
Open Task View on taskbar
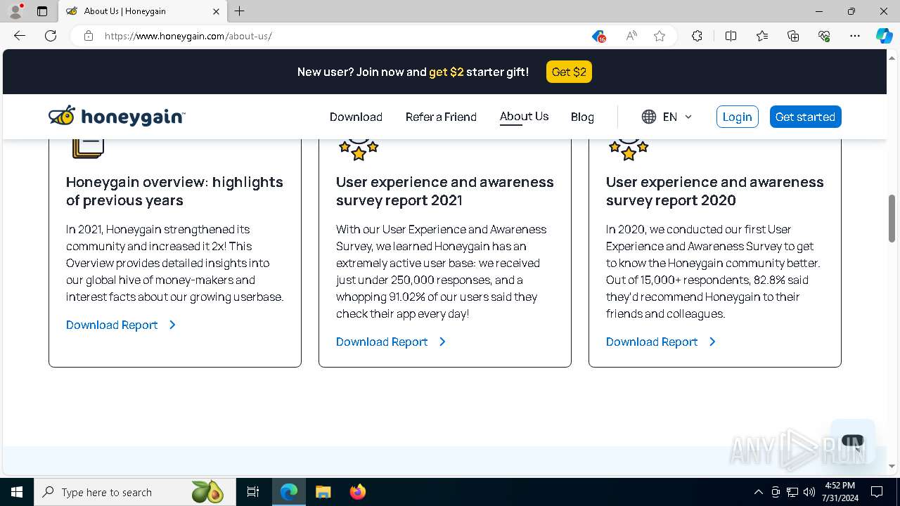(x=253, y=492)
